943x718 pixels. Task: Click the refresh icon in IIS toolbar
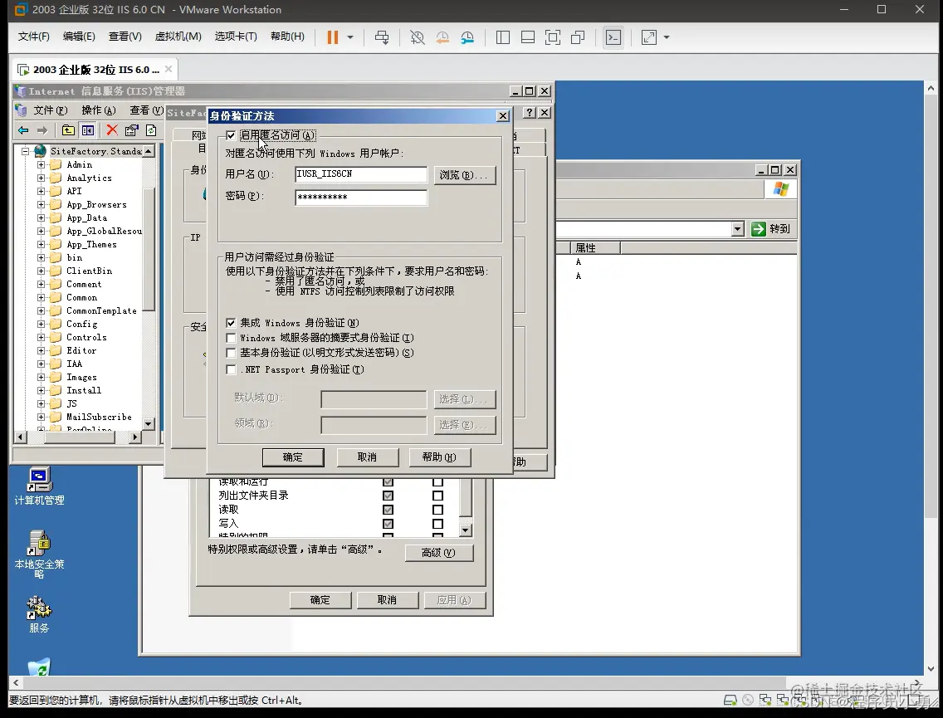click(x=151, y=129)
